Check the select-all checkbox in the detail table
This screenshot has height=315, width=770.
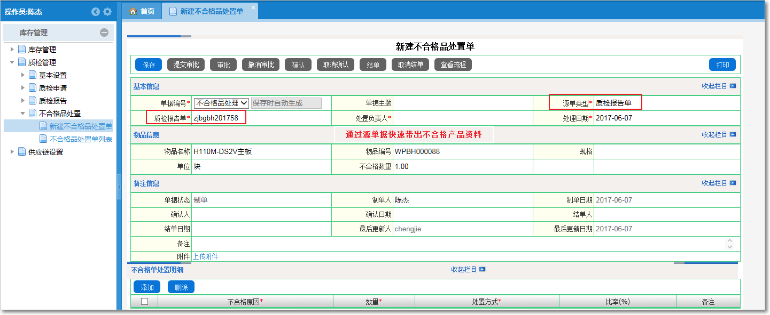coord(144,300)
